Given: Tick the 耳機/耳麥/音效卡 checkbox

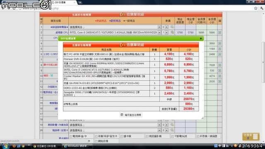Looking at the screenshot, I should (x=96, y=136).
